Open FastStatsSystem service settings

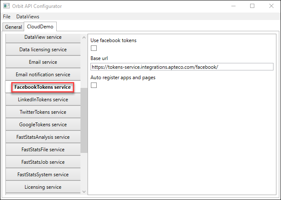tap(43, 175)
